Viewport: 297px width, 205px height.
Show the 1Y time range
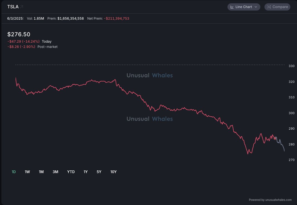tap(86, 172)
